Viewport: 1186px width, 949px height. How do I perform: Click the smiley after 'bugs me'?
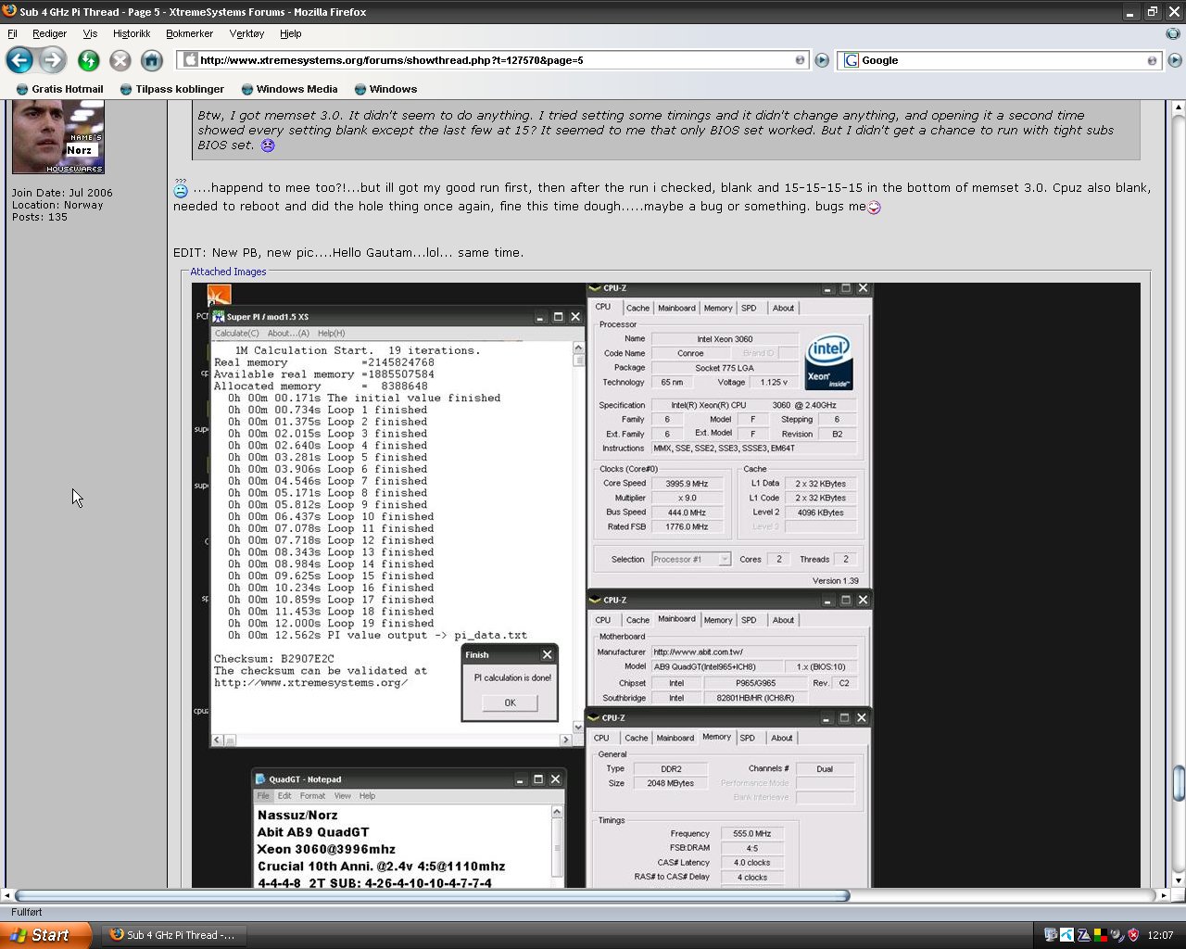click(874, 207)
